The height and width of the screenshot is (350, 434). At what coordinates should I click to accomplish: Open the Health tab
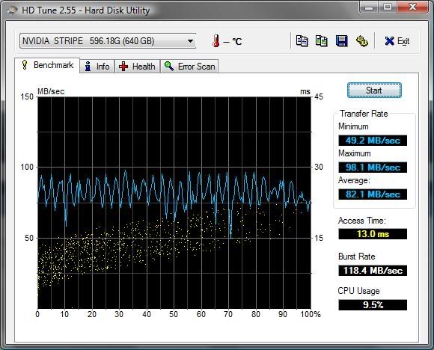coord(137,67)
